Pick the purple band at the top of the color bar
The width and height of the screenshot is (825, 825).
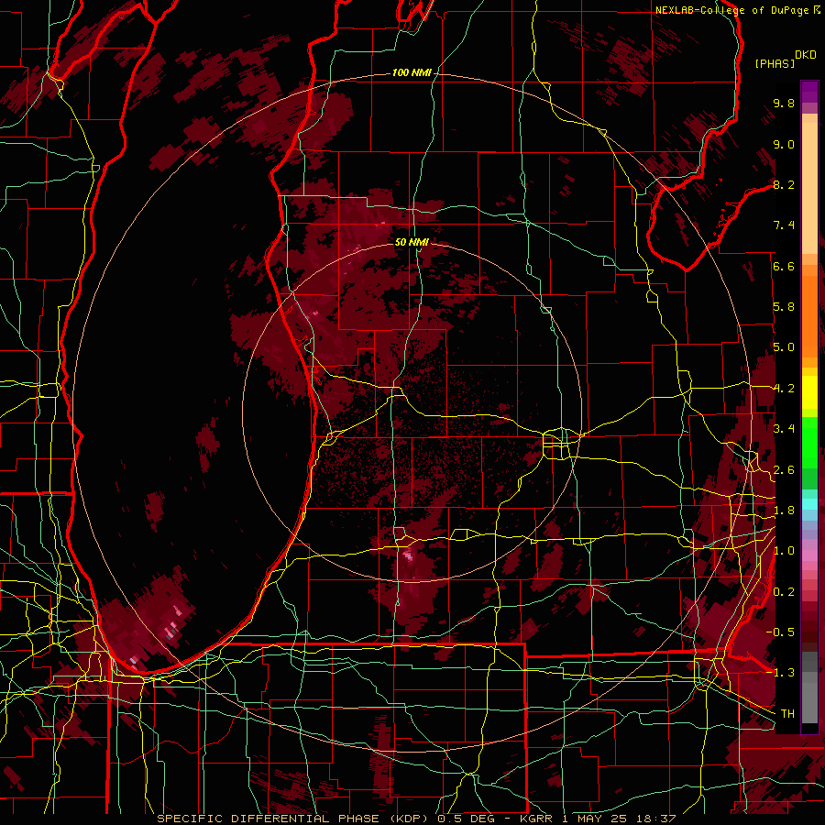(x=809, y=92)
